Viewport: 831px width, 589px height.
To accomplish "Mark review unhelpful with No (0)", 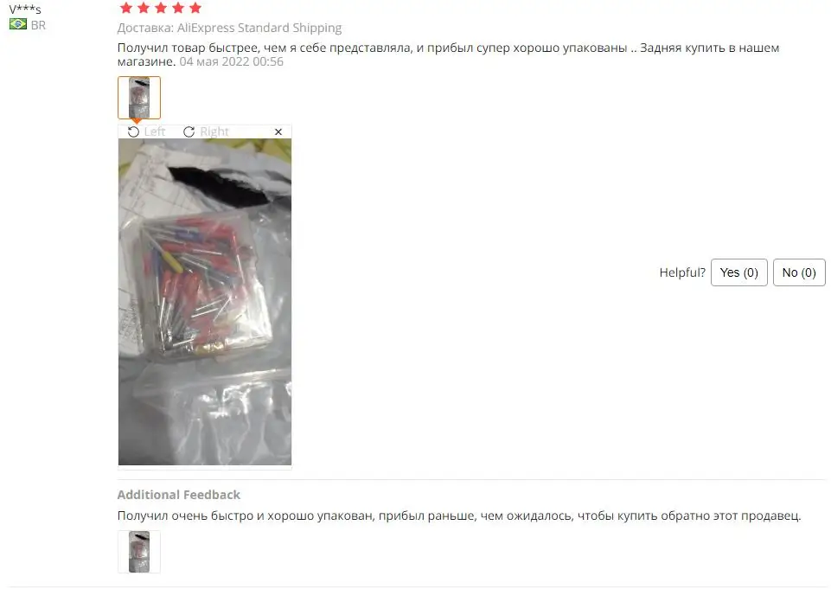I will pyautogui.click(x=799, y=272).
